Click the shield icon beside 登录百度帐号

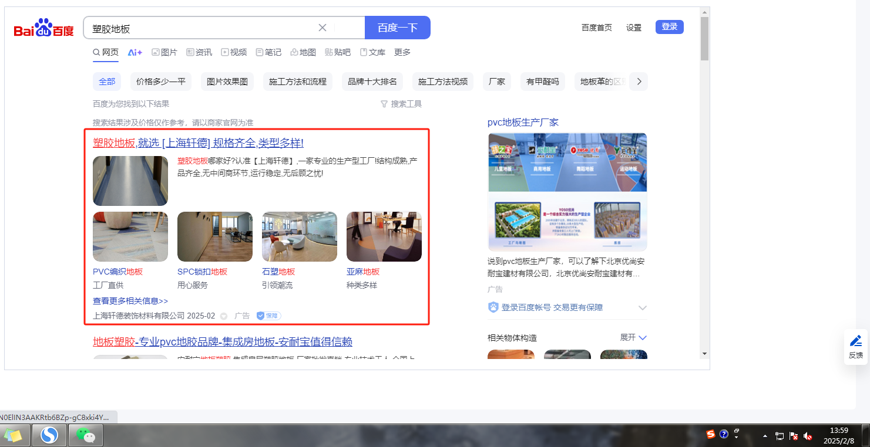point(493,307)
